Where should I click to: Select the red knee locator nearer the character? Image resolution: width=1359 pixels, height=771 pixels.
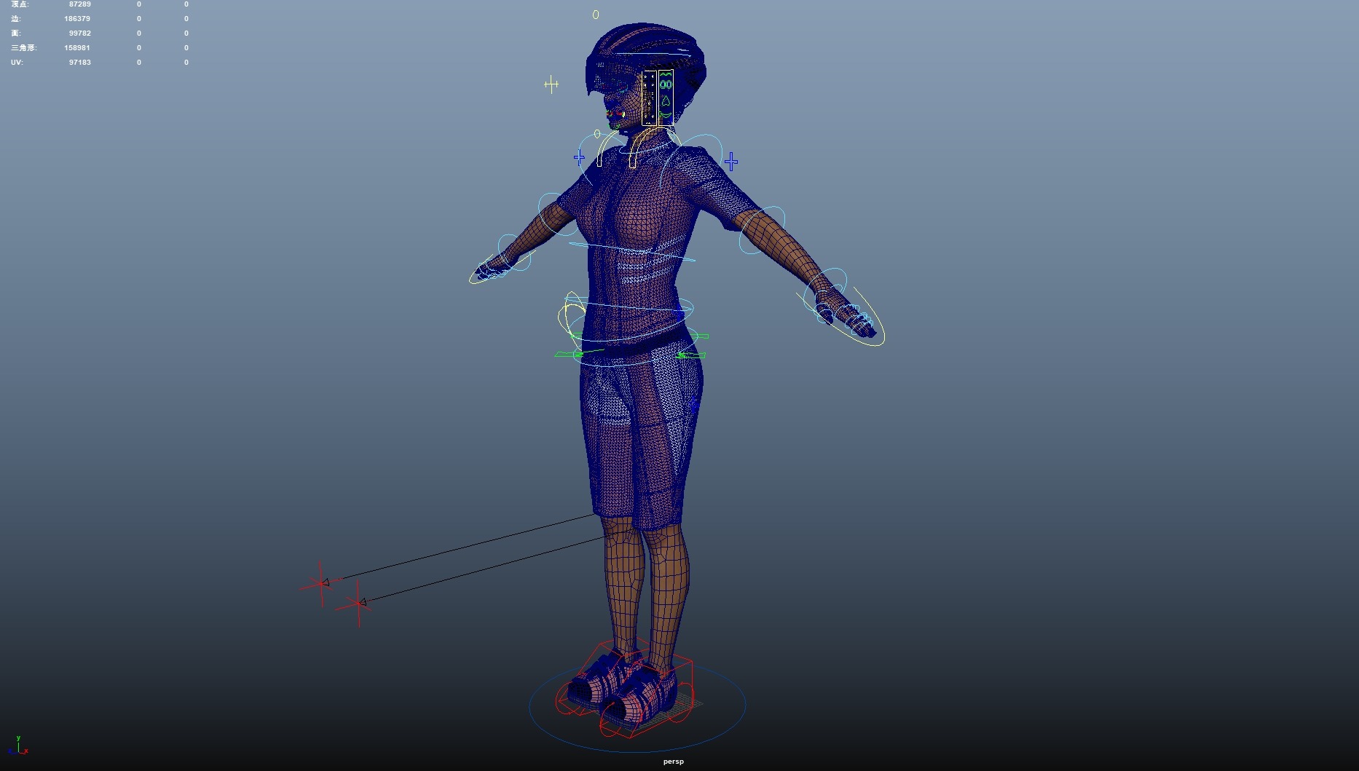pos(358,603)
